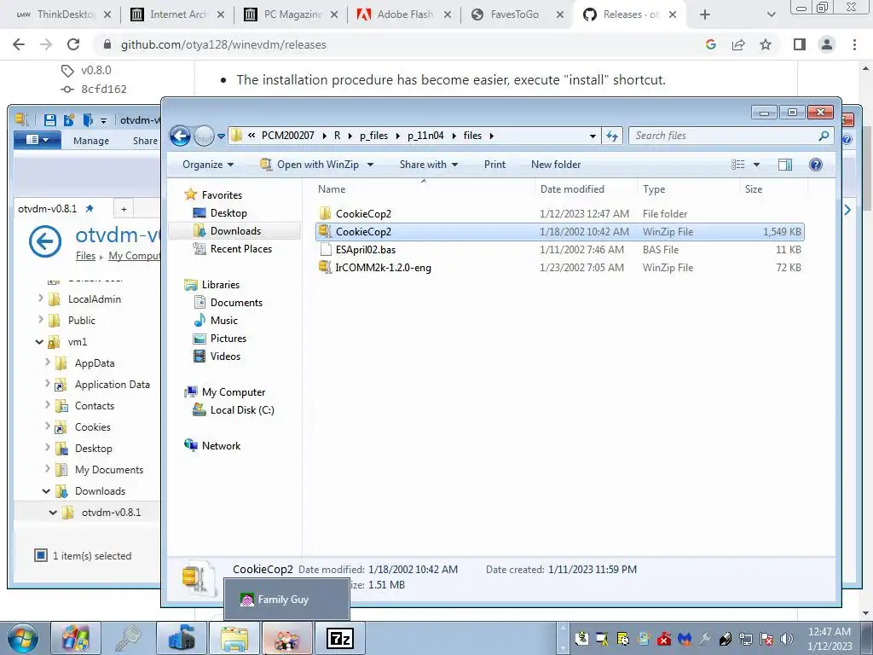873x655 pixels.
Task: Click New folder in toolbar
Action: [556, 165]
